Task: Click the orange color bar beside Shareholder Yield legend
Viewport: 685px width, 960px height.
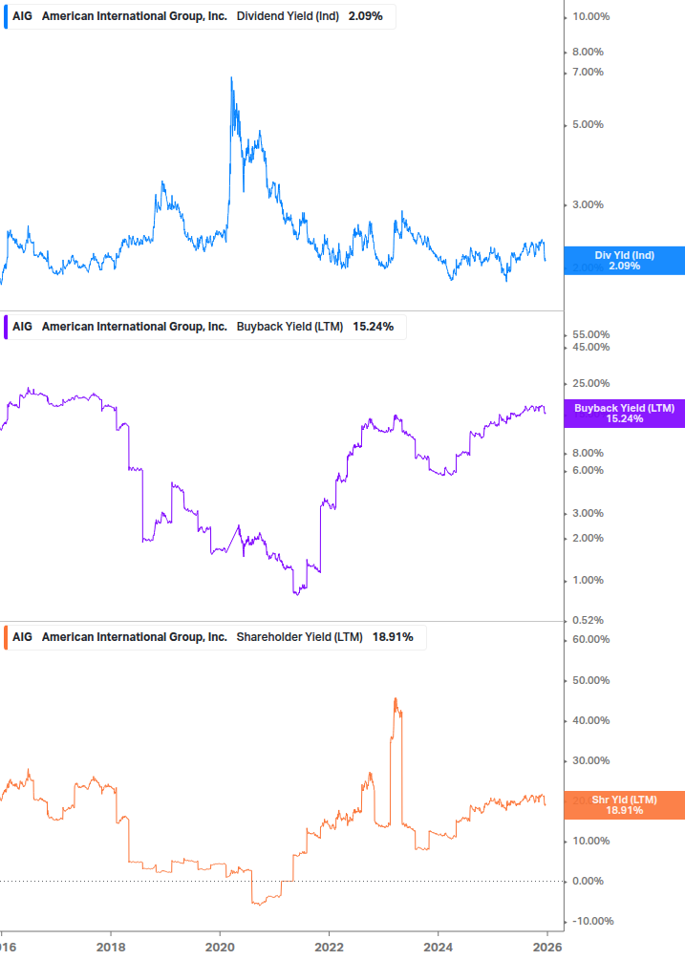Action: [x=6, y=637]
